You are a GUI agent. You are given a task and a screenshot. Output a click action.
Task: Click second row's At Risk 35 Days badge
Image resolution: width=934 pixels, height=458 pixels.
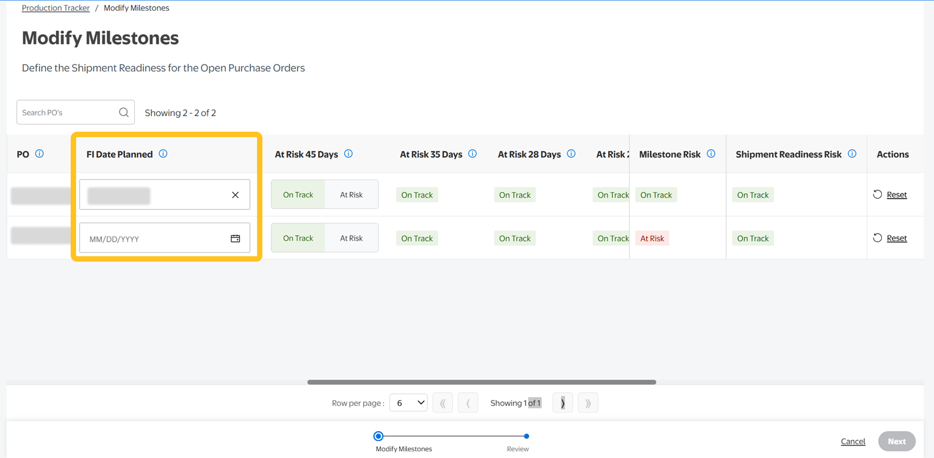[417, 238]
